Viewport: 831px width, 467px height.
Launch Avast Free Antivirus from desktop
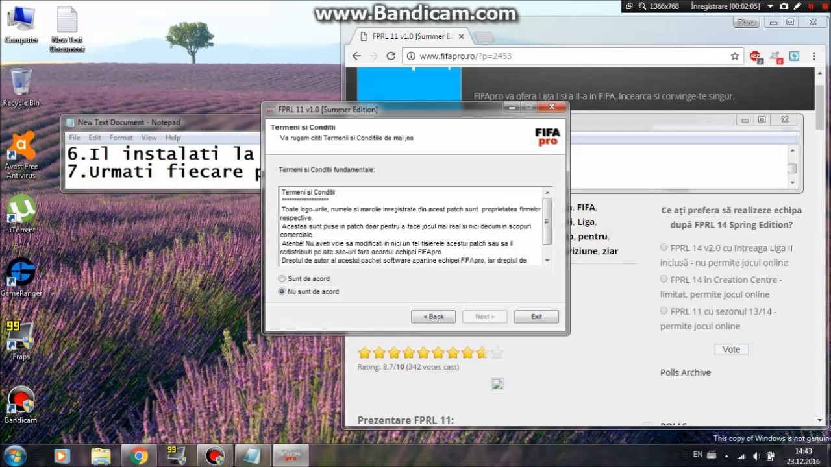(21, 156)
